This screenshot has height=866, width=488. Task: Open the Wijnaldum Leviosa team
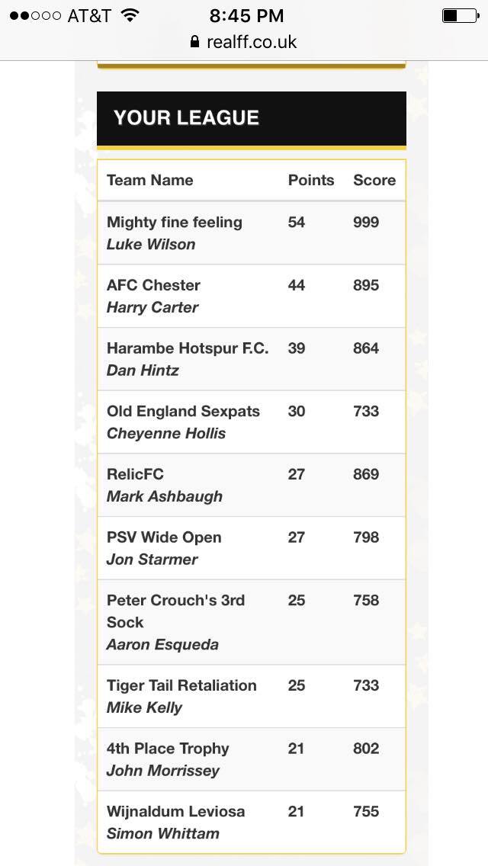(252, 822)
